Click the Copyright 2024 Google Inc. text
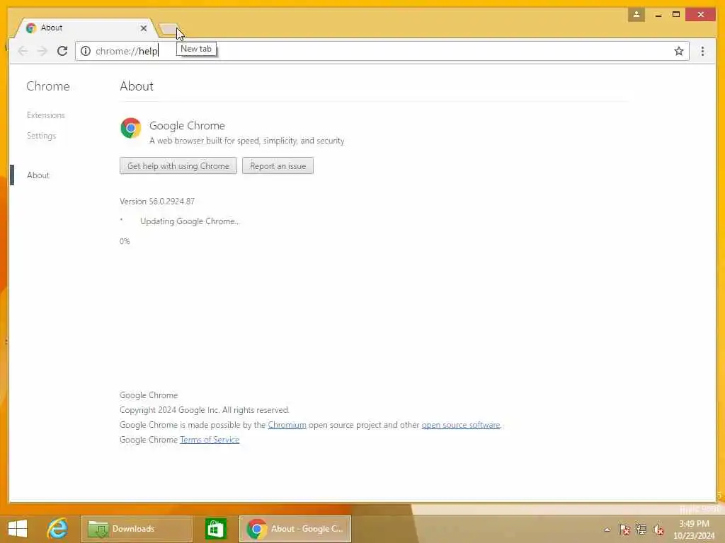This screenshot has width=725, height=543. pos(205,410)
